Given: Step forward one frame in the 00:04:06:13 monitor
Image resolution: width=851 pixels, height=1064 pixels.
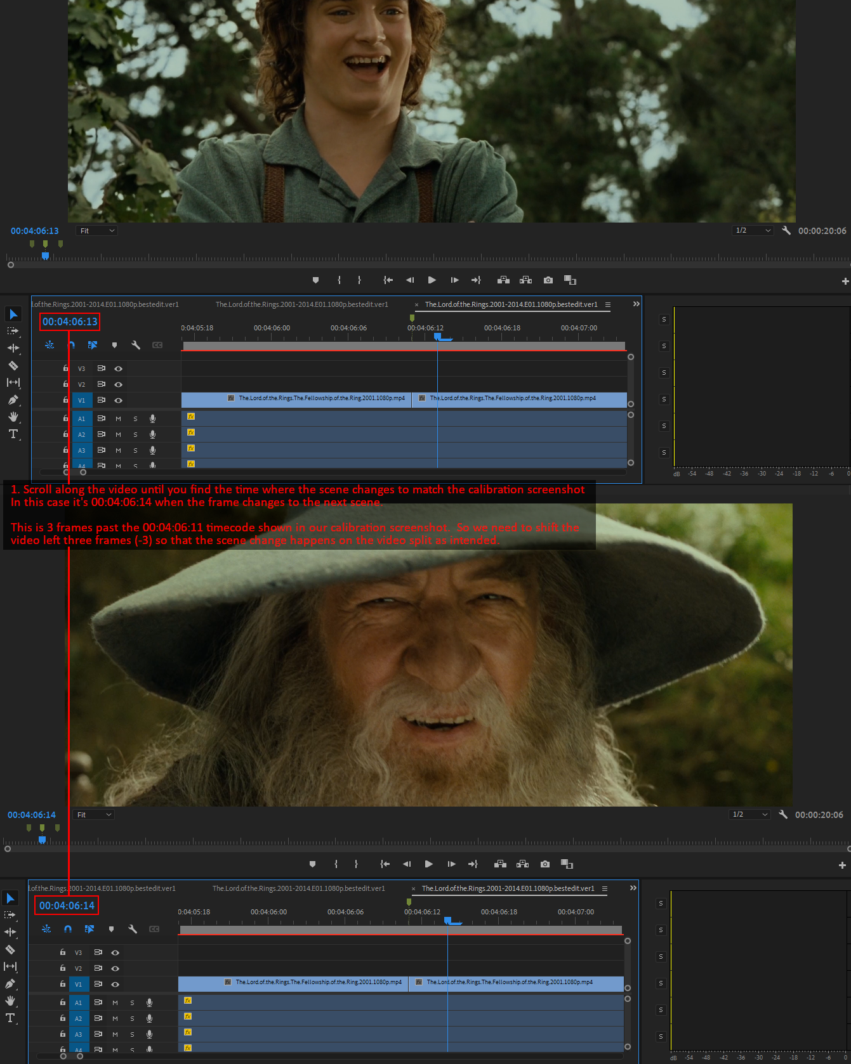Looking at the screenshot, I should pyautogui.click(x=454, y=280).
